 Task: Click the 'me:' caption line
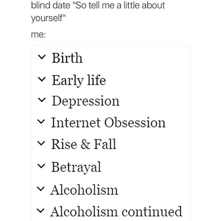click(x=38, y=35)
